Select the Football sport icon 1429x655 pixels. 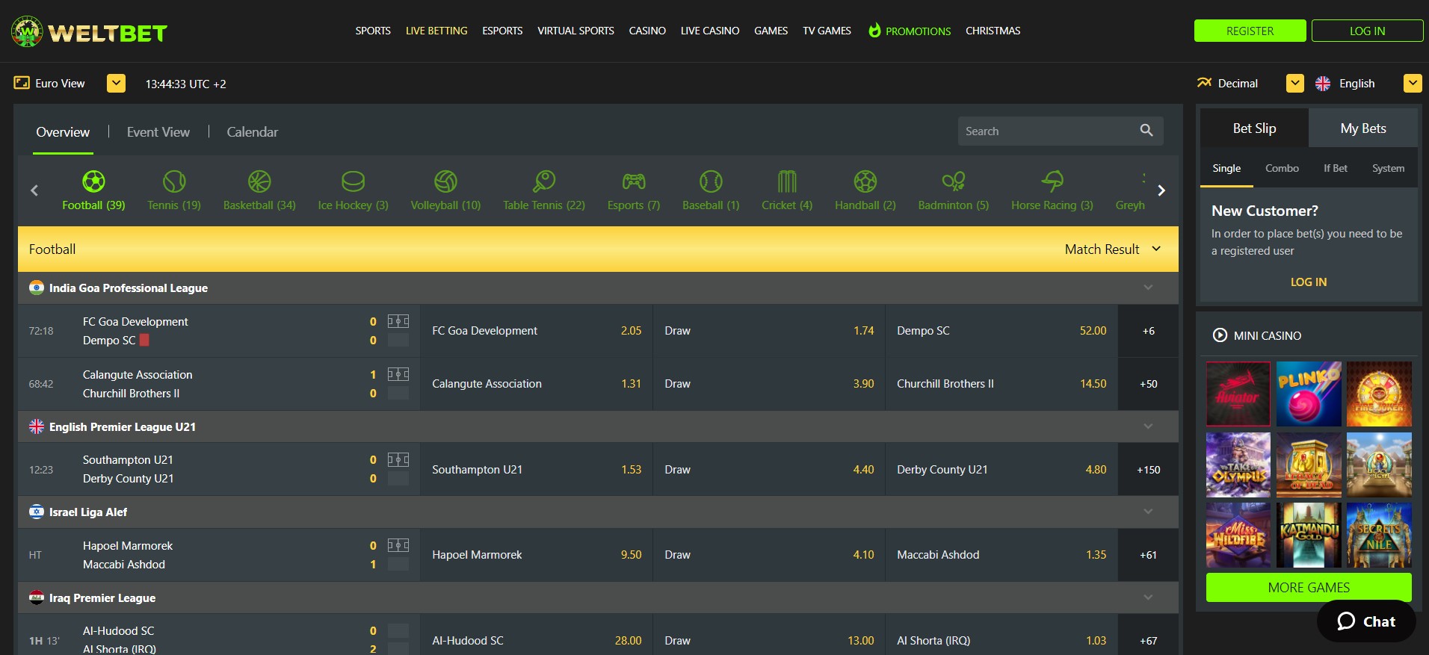click(x=93, y=181)
